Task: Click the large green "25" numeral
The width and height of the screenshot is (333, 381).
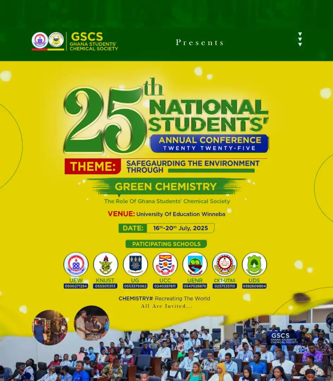Action: (105, 120)
